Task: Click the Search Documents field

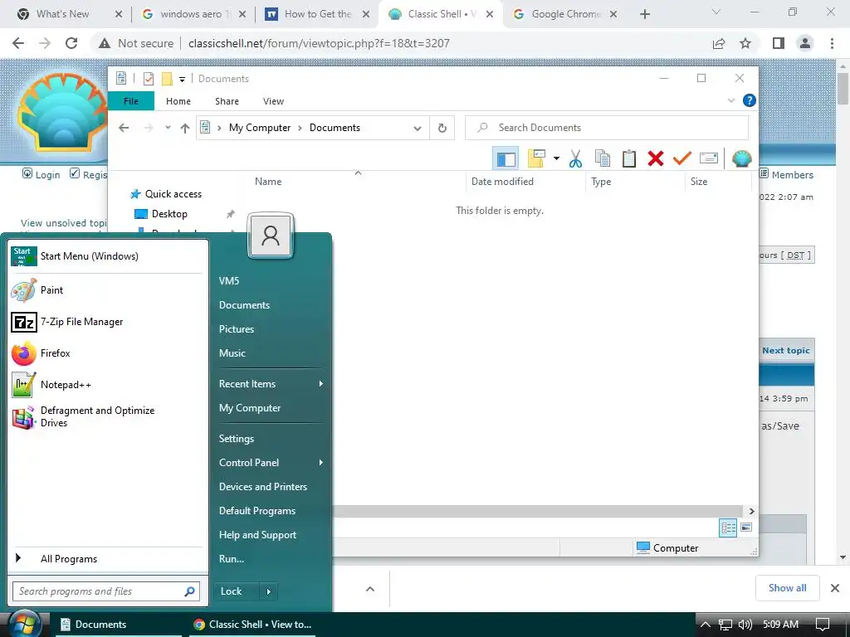Action: (x=607, y=128)
